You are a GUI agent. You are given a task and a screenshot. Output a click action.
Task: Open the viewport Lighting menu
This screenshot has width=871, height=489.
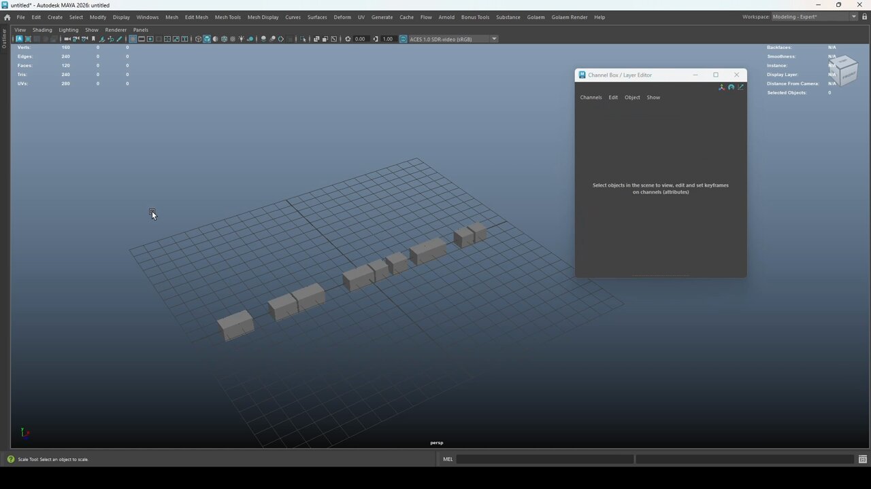pyautogui.click(x=68, y=30)
